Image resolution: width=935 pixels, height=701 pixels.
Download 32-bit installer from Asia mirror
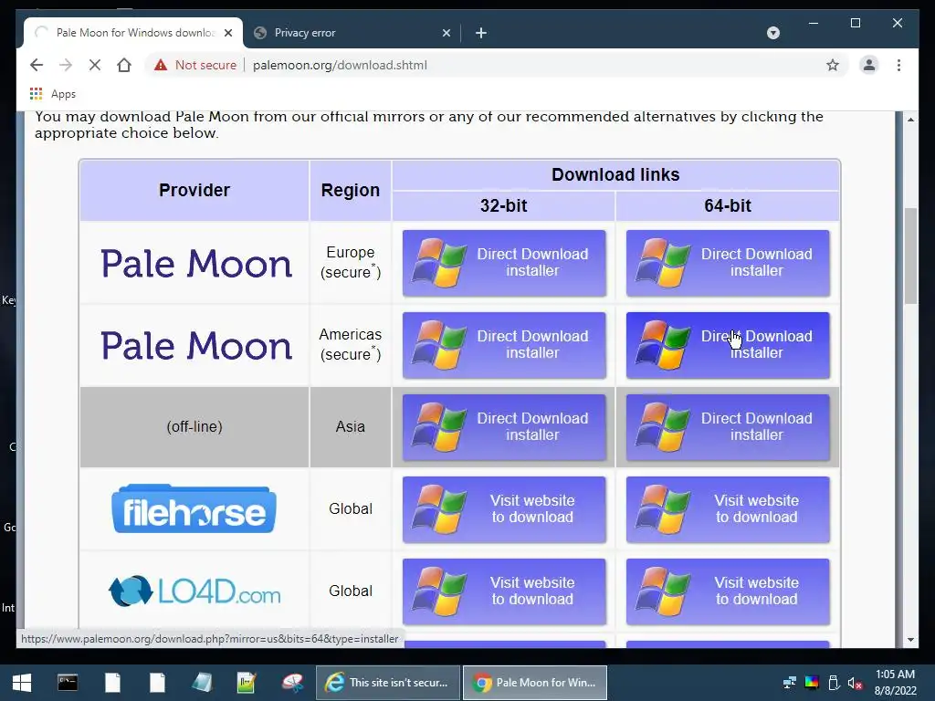(x=504, y=427)
